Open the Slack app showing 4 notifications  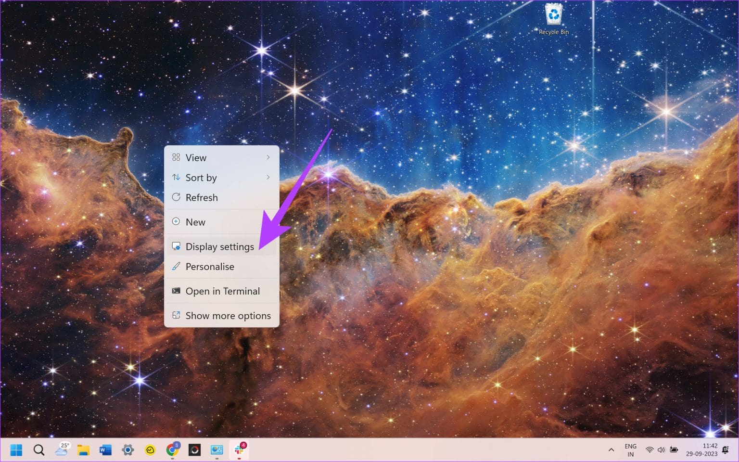239,450
